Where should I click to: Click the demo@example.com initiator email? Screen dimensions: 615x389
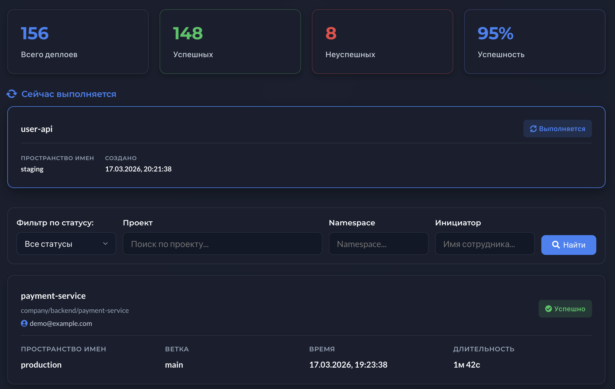(61, 323)
